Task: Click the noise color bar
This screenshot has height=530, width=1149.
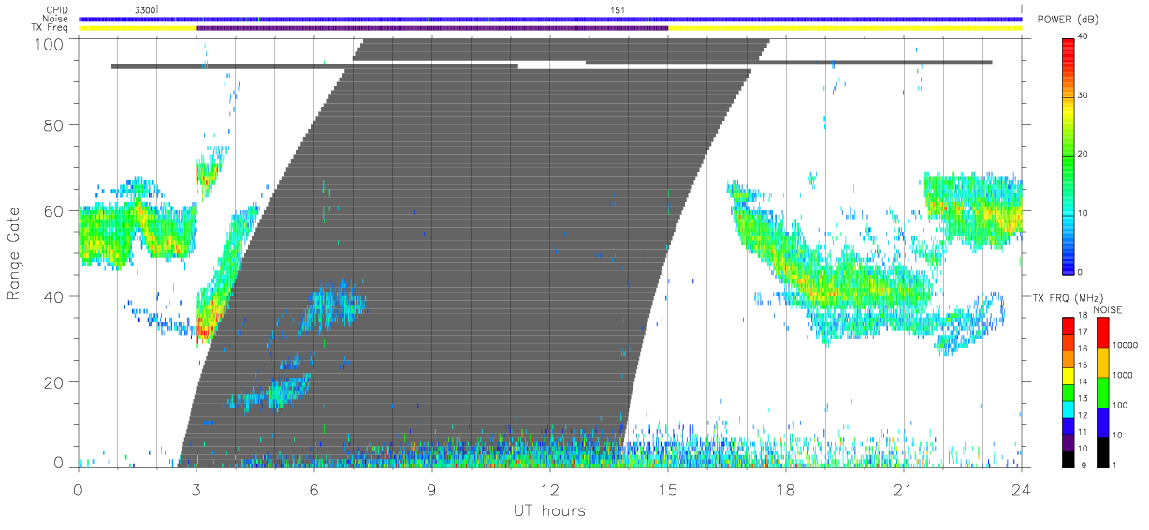Action: 1102,392
